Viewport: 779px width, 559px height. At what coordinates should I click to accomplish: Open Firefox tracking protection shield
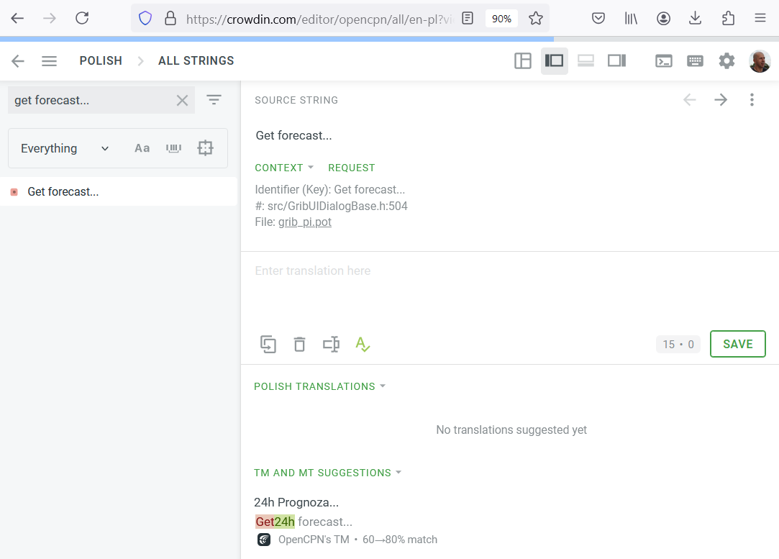(x=145, y=19)
